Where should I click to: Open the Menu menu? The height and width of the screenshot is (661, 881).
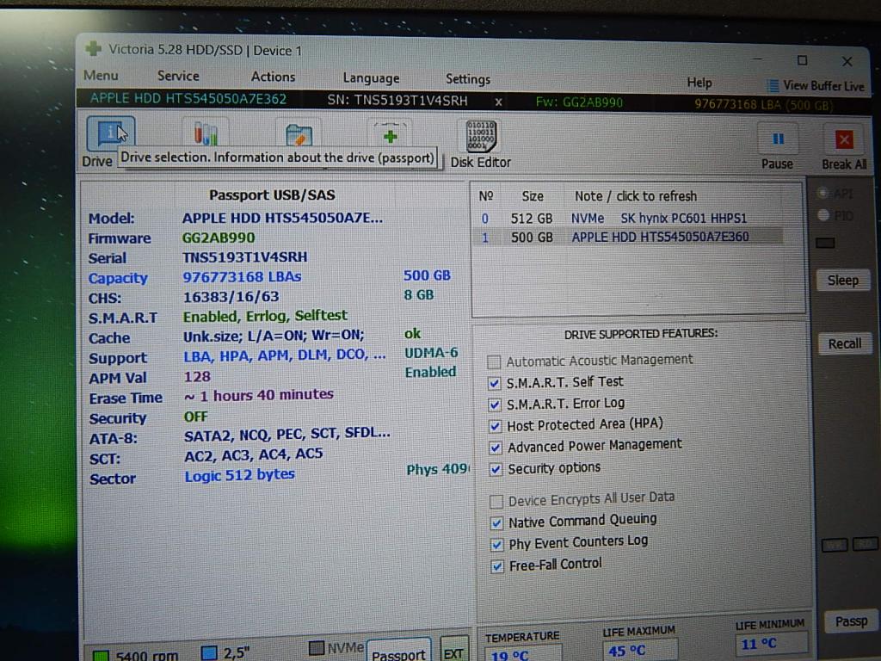(x=102, y=76)
